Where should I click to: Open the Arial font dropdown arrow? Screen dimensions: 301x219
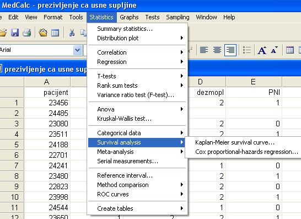(78, 50)
